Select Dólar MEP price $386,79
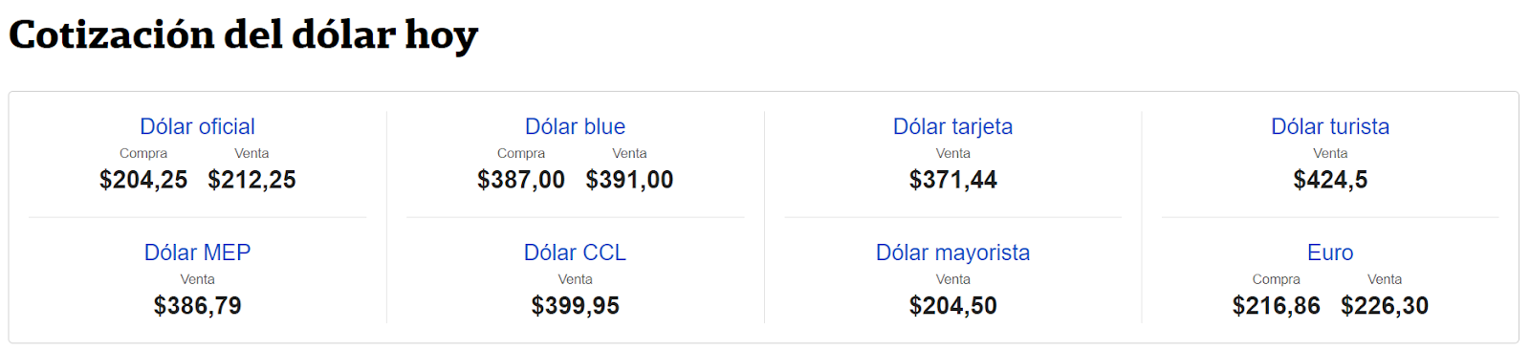This screenshot has width=1530, height=351. (197, 306)
